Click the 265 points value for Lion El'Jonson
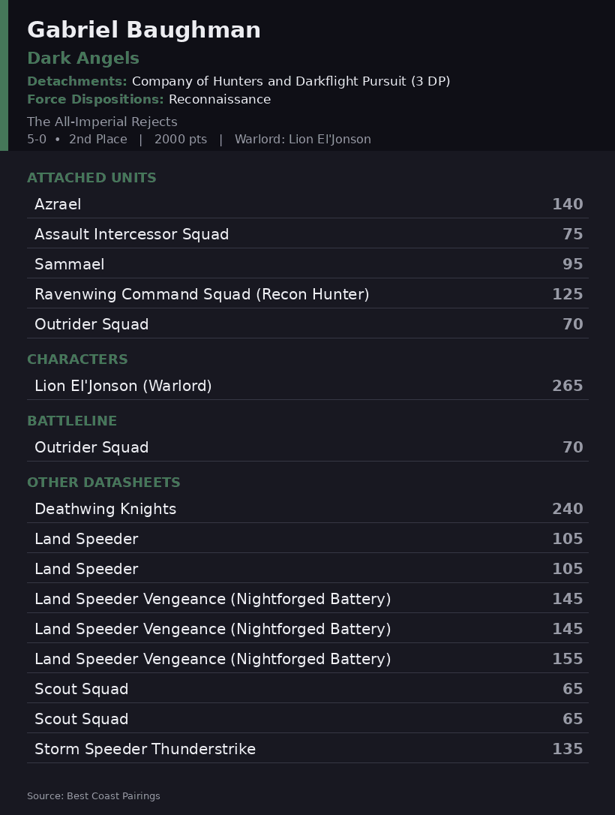The width and height of the screenshot is (615, 815). click(x=567, y=386)
